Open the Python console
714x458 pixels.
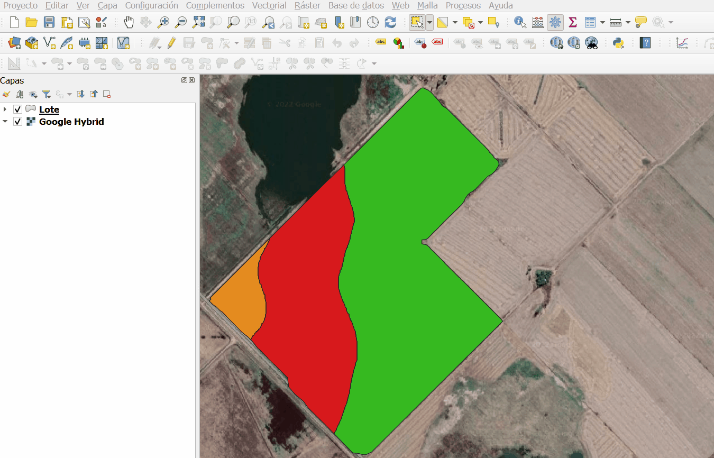618,43
